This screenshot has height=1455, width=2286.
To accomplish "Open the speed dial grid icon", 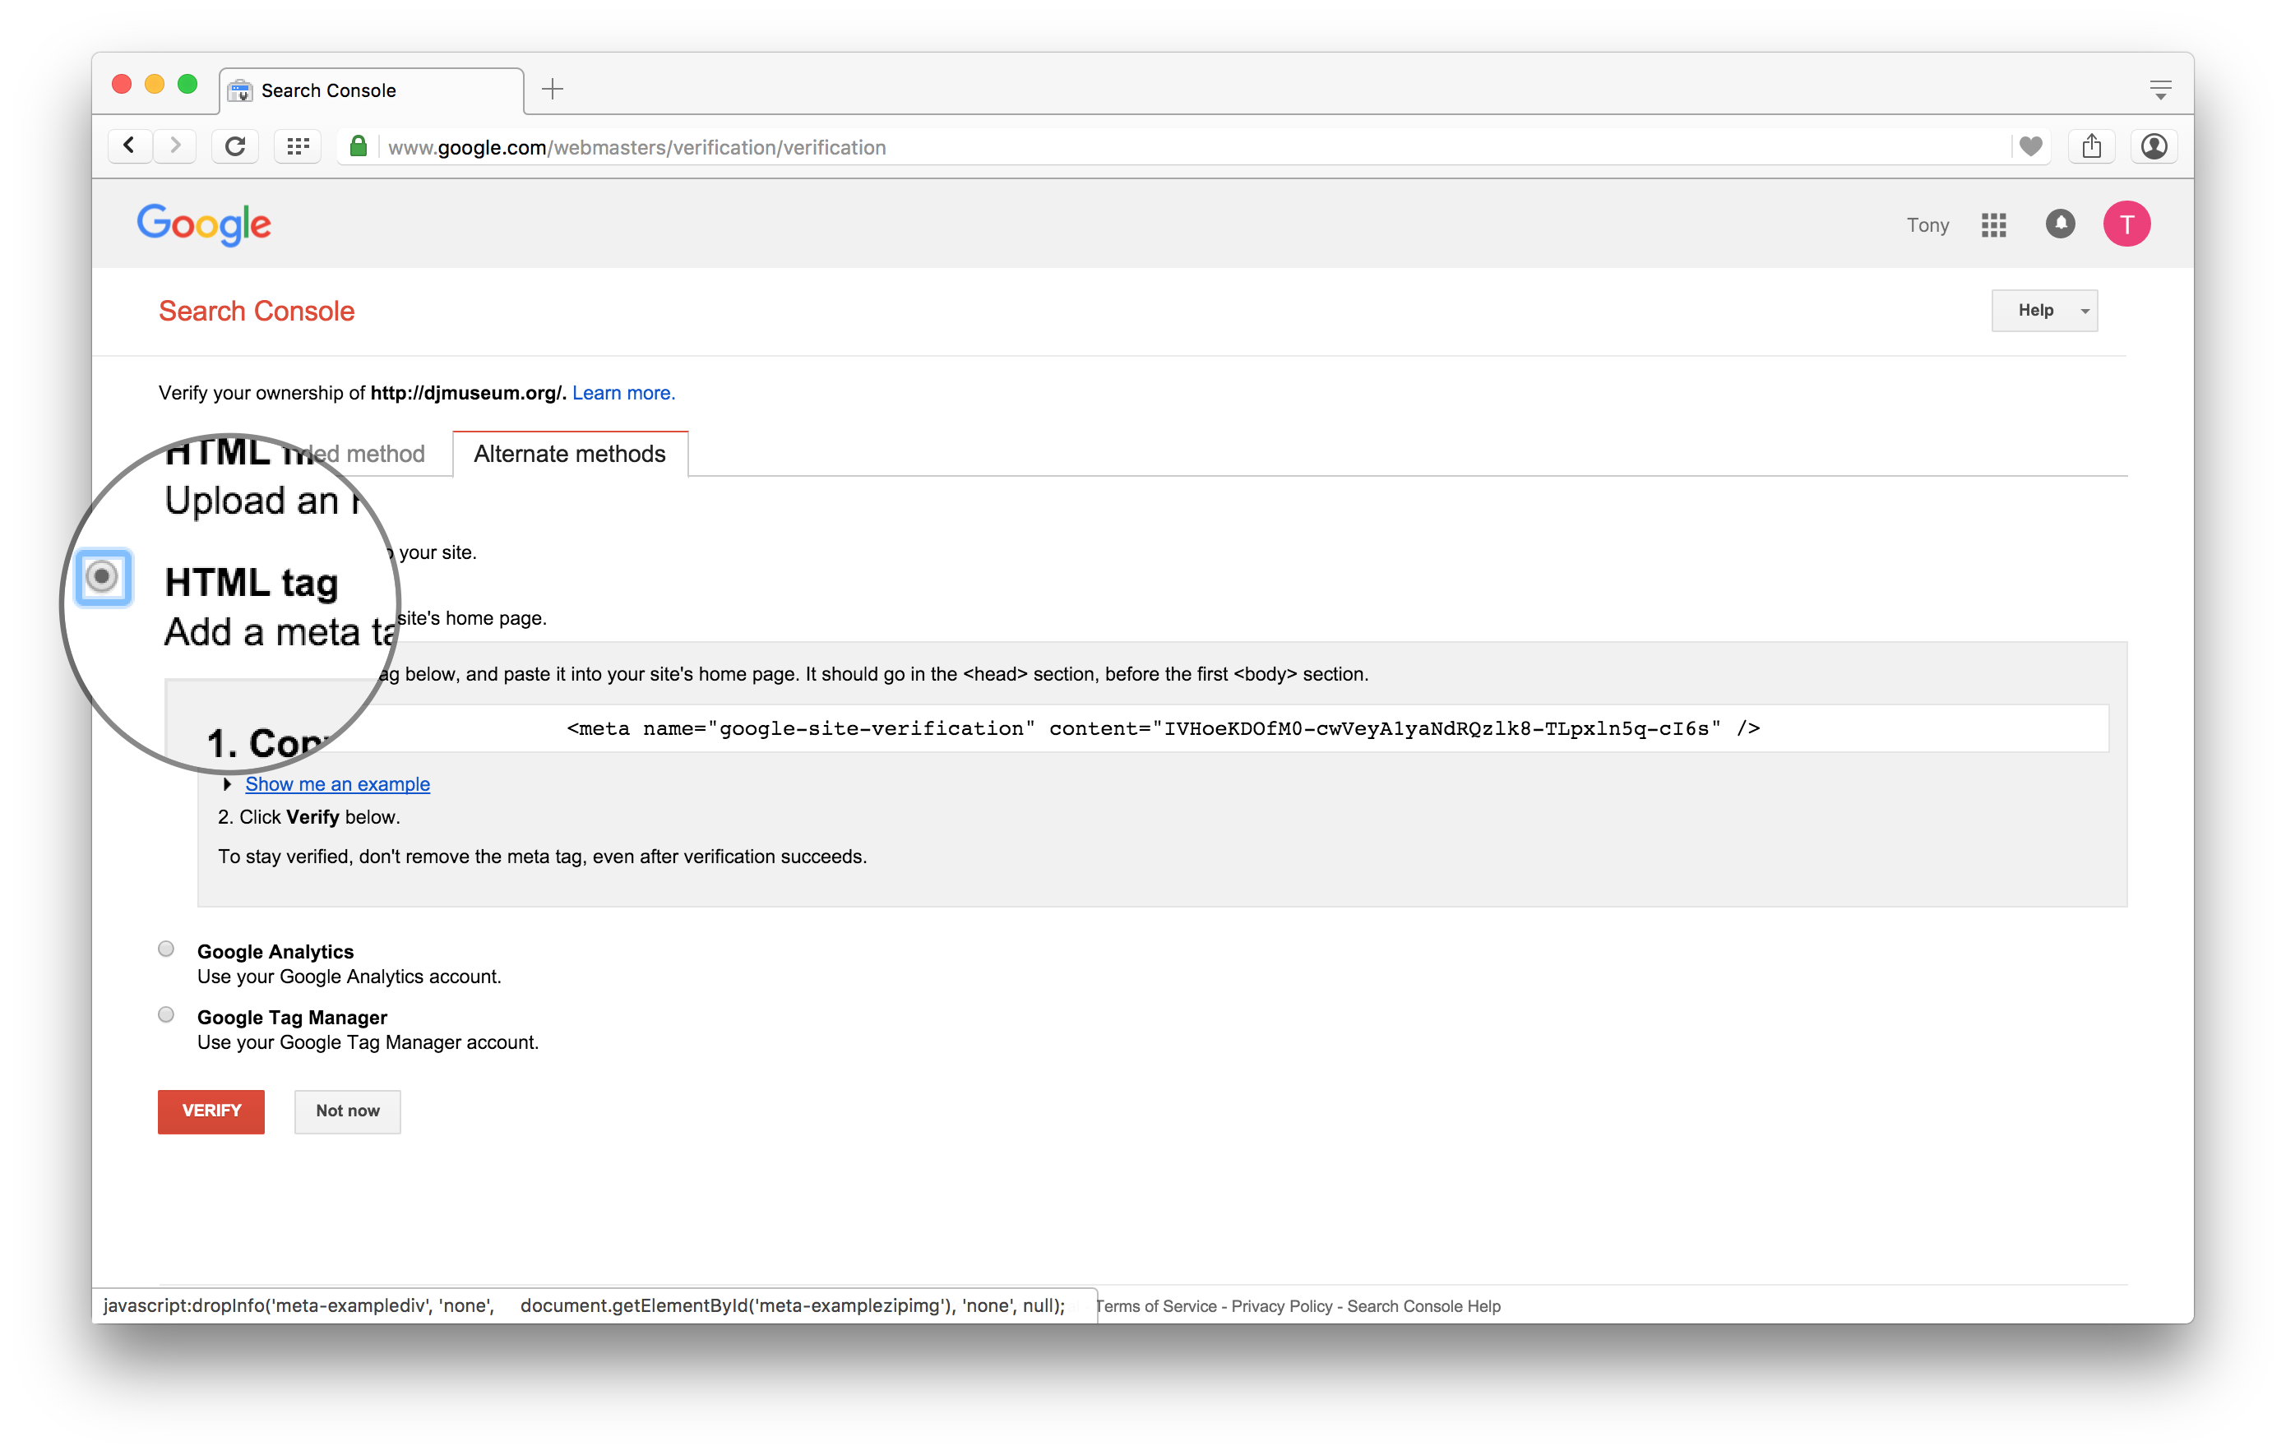I will click(x=298, y=146).
